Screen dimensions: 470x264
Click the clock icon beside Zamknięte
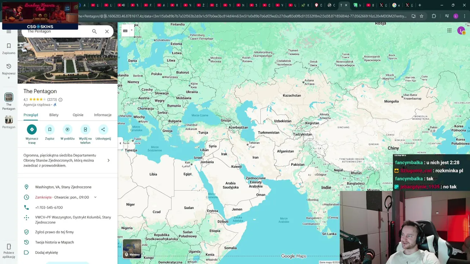26,197
